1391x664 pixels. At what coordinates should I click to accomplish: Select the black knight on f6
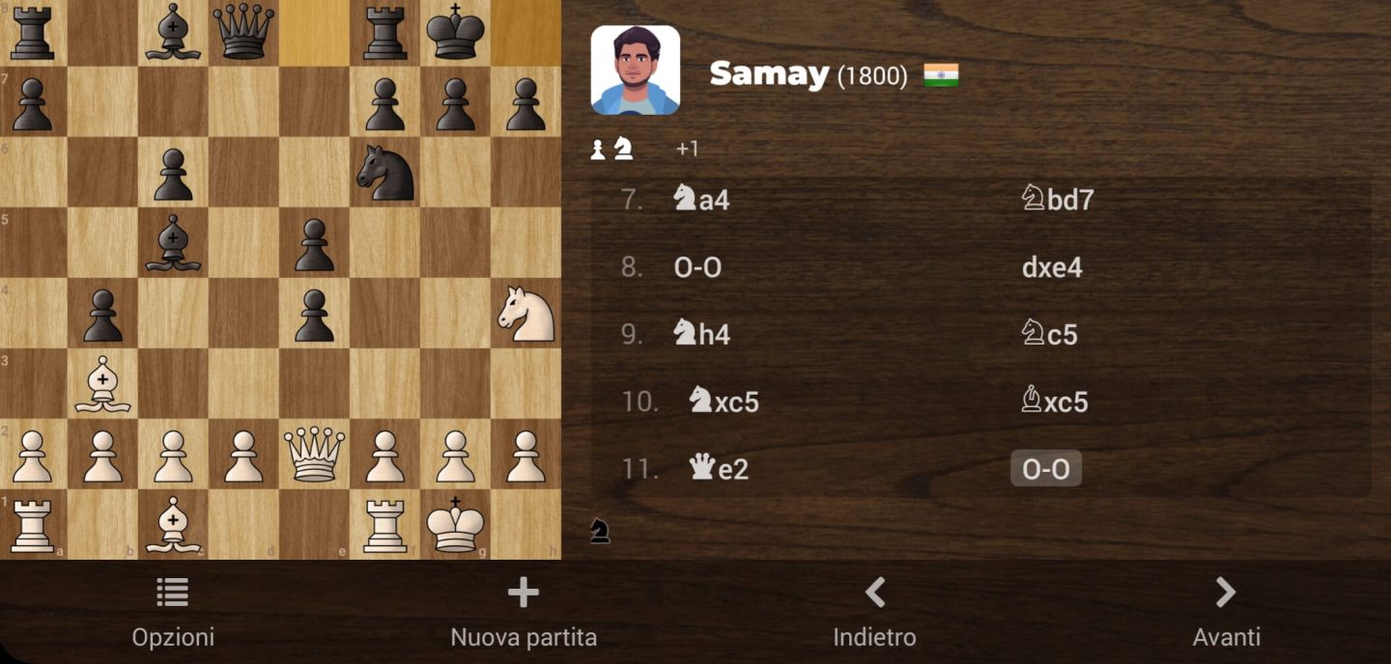tap(385, 174)
